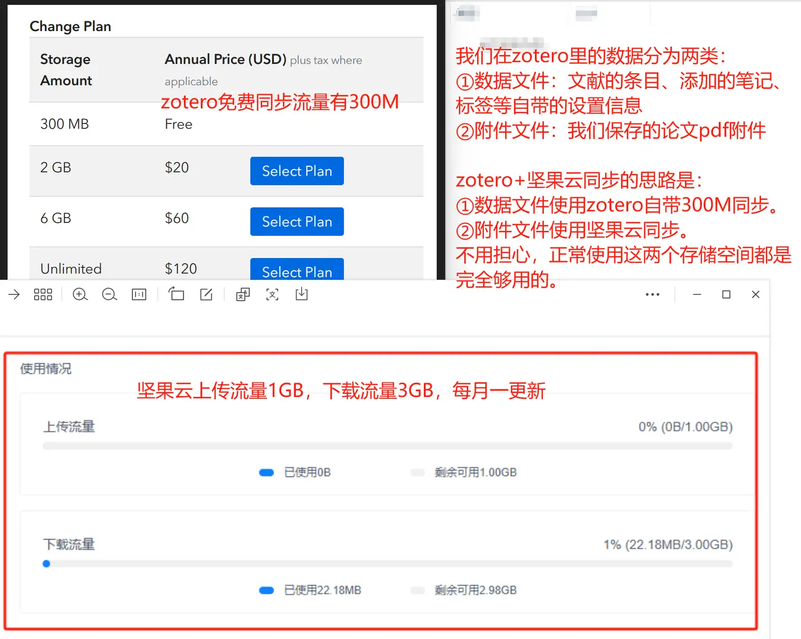Click the Change Plan heading
Screen dimensions: 801x639
point(70,27)
